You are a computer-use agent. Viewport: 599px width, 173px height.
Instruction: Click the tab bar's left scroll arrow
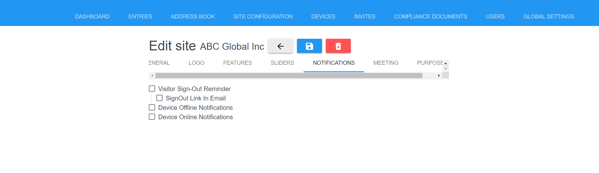pos(152,75)
